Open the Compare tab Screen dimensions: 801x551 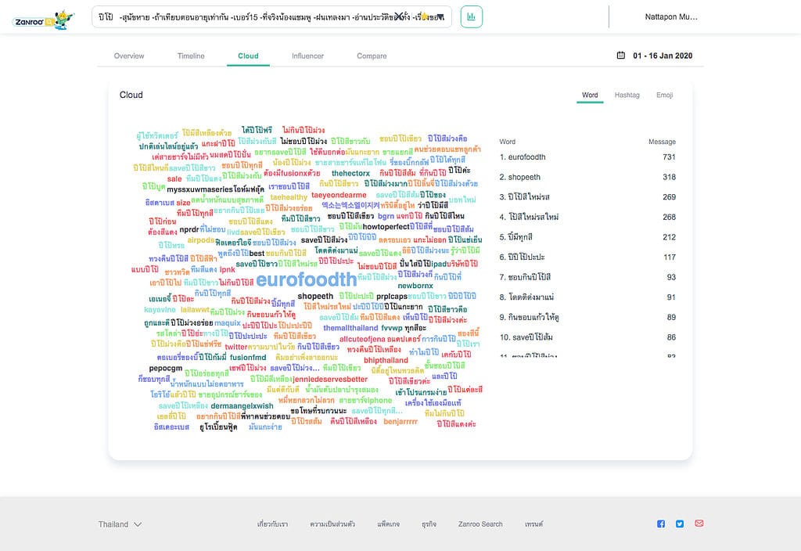click(372, 56)
